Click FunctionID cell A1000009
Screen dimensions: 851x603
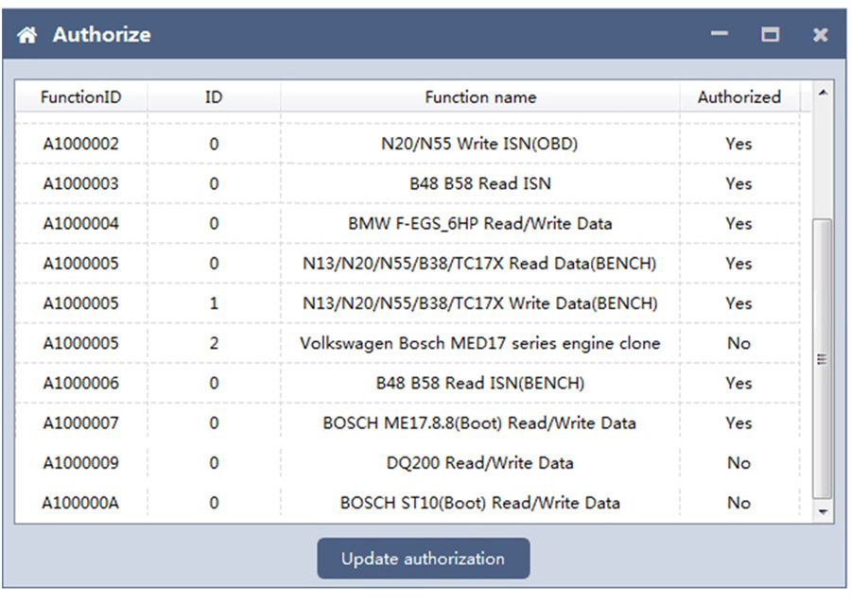point(81,463)
